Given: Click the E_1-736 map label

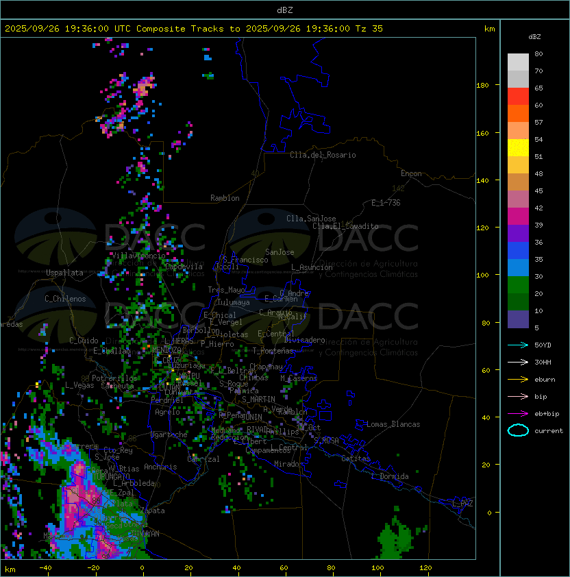Looking at the screenshot, I should tap(386, 203).
